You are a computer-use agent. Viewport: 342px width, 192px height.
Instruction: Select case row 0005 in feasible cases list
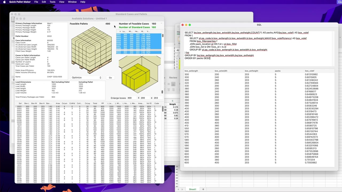(139, 42)
